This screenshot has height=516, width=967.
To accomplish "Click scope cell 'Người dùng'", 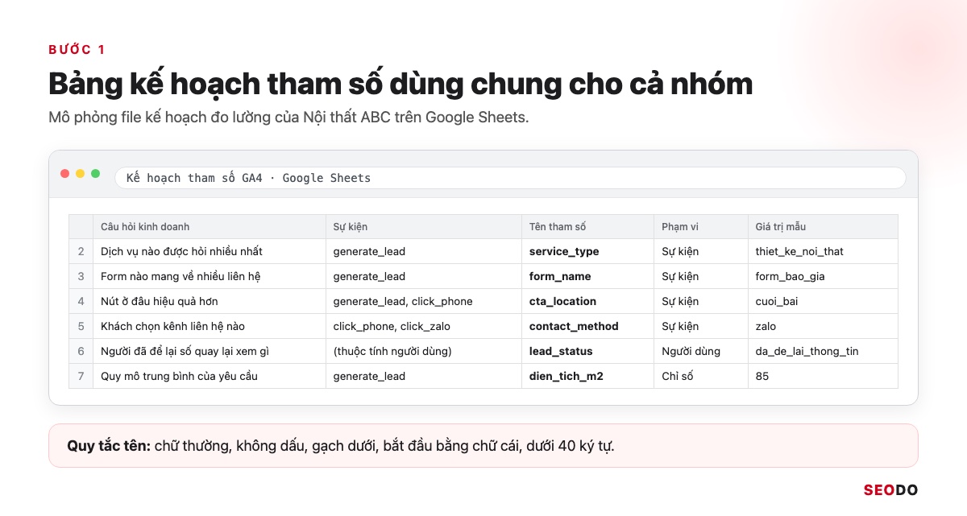I will pyautogui.click(x=701, y=351).
